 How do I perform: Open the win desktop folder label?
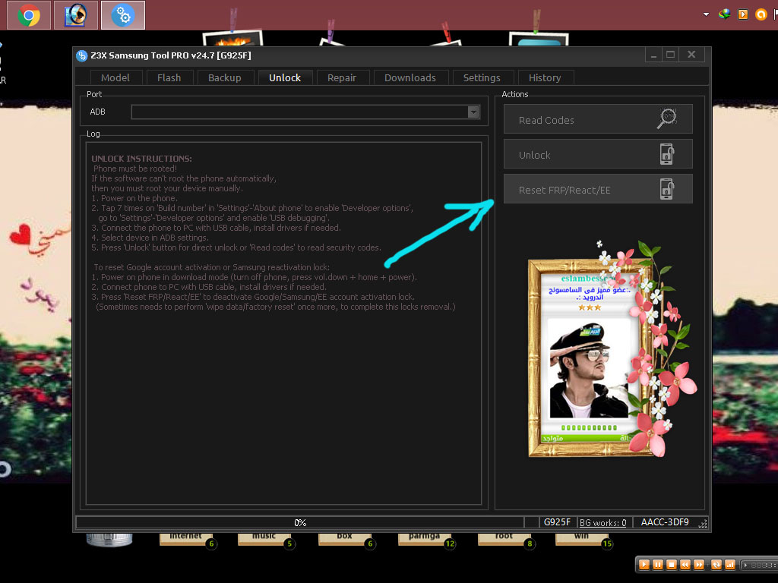[581, 537]
